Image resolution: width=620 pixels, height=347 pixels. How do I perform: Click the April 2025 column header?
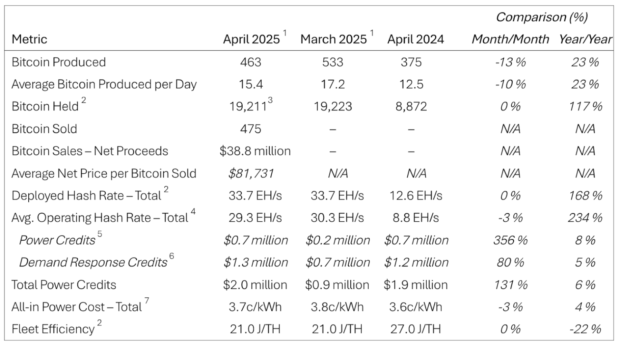251,39
